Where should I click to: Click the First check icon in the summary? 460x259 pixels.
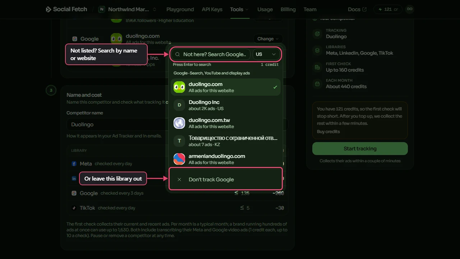tap(317, 67)
